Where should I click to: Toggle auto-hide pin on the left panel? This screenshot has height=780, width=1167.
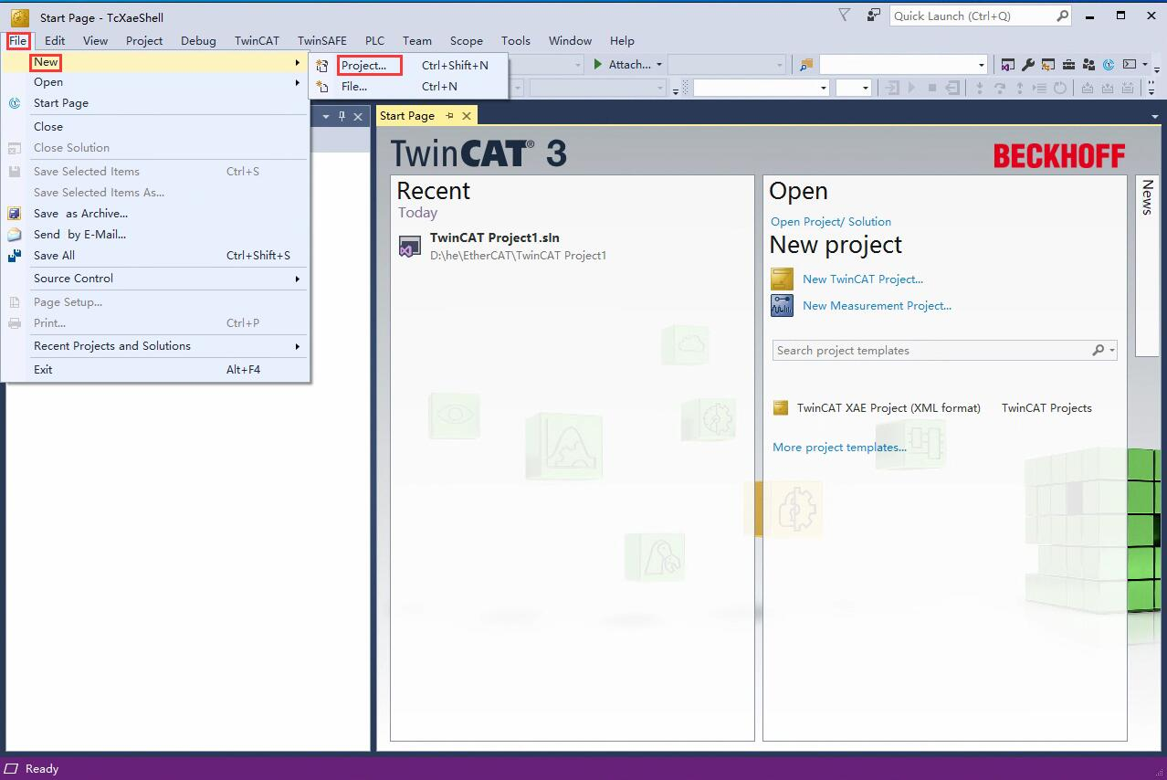point(341,116)
